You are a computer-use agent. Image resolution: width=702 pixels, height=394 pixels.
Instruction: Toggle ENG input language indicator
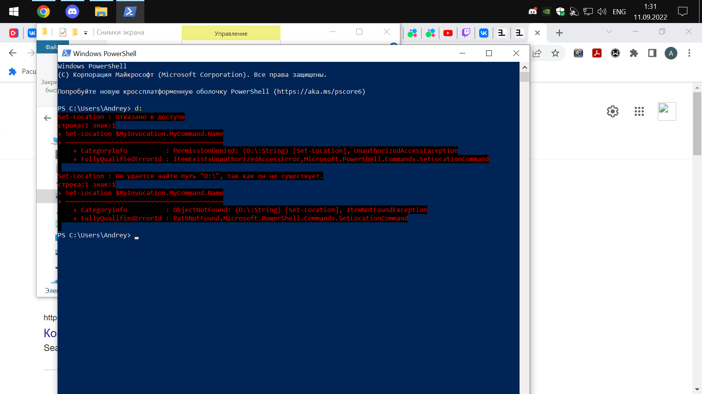click(x=619, y=12)
